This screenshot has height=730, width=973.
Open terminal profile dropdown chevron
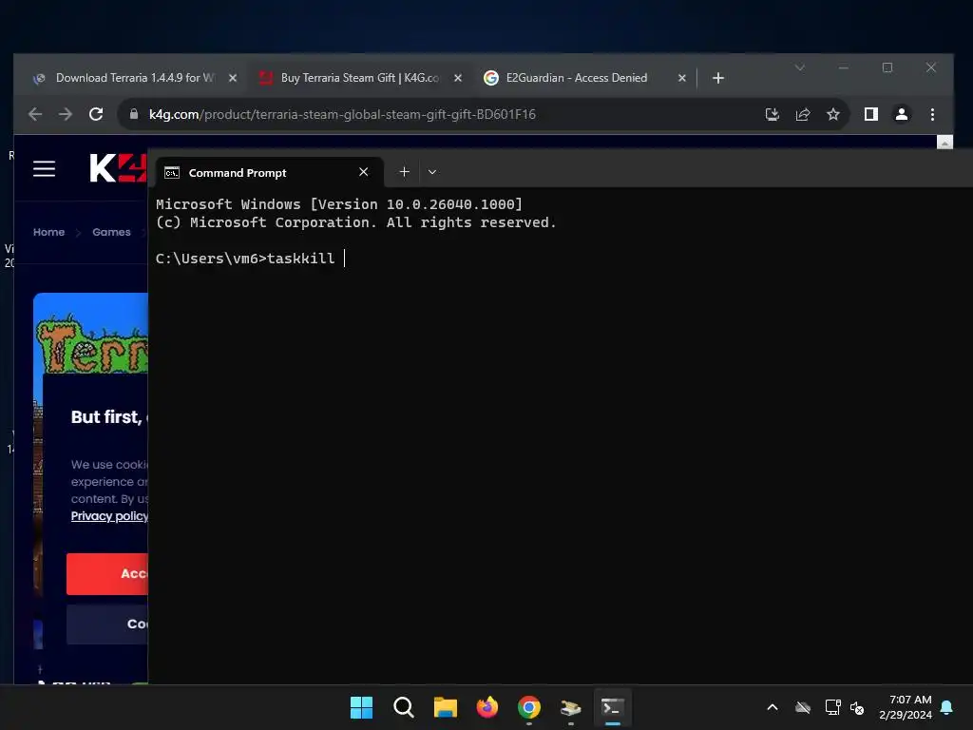pyautogui.click(x=432, y=172)
